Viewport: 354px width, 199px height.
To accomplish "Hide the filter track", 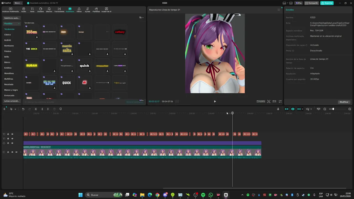I will 12,143.
